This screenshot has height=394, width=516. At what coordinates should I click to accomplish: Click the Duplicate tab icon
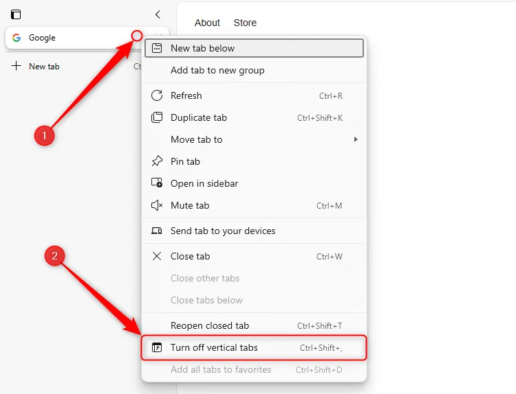pyautogui.click(x=157, y=117)
